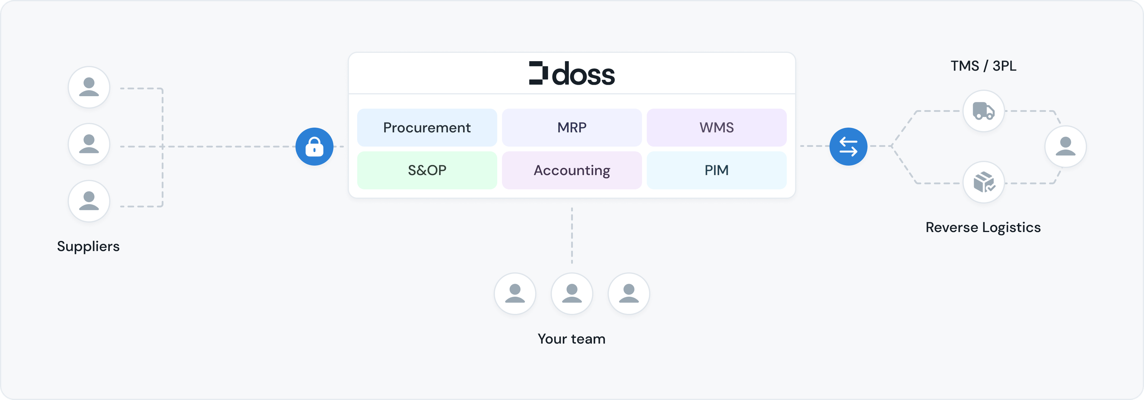
Task: Click the customer avatar beside the truck
Action: pyautogui.click(x=1065, y=147)
